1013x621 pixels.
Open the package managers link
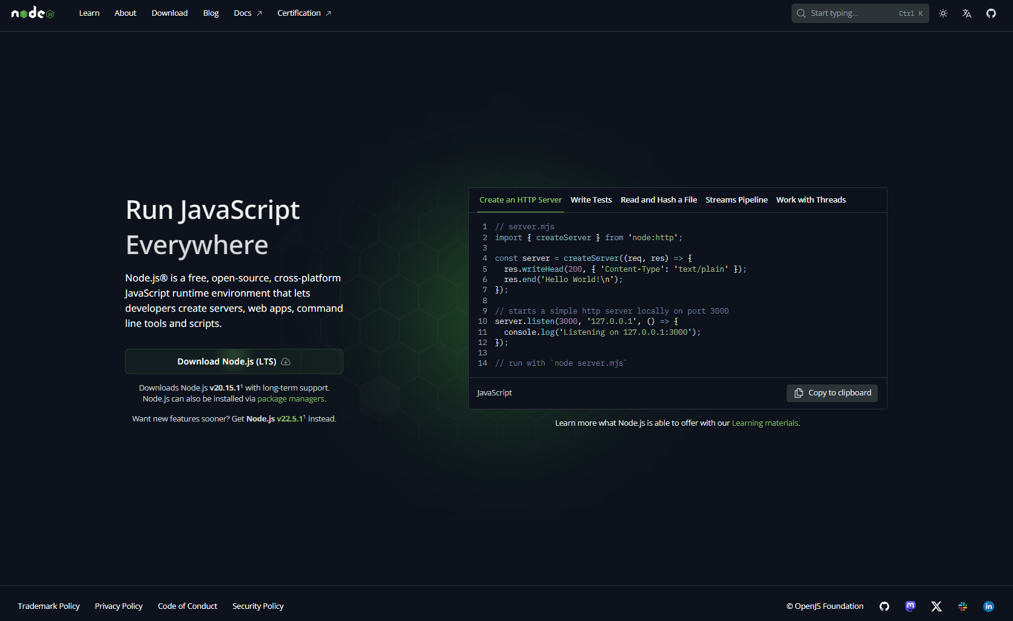pos(291,399)
